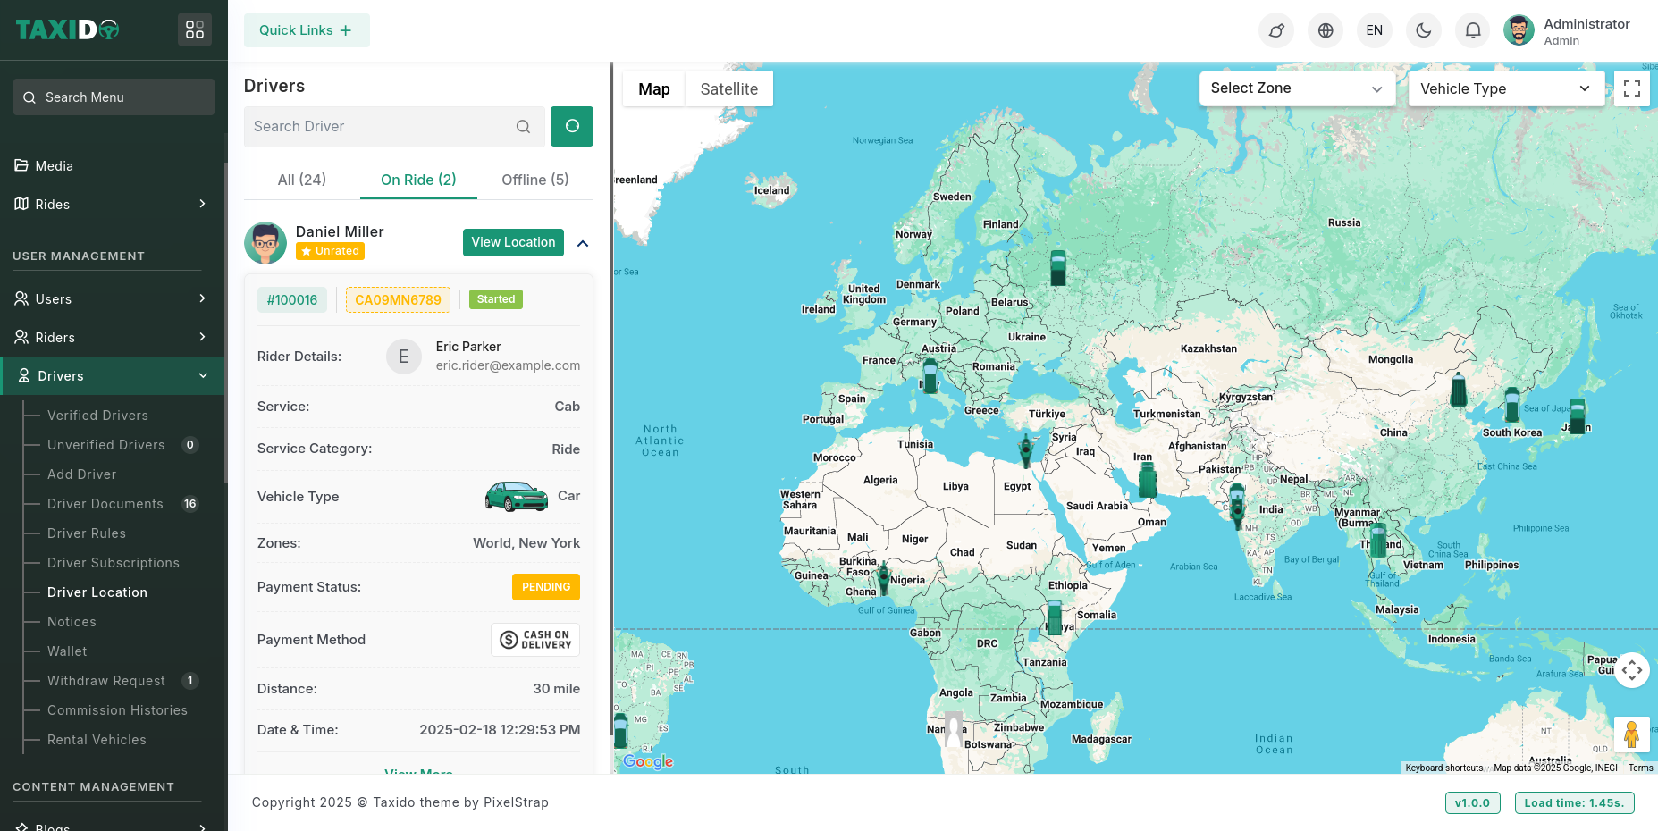Screen dimensions: 1658x831
Task: Collapse Daniel Miller's ride details
Action: (583, 243)
